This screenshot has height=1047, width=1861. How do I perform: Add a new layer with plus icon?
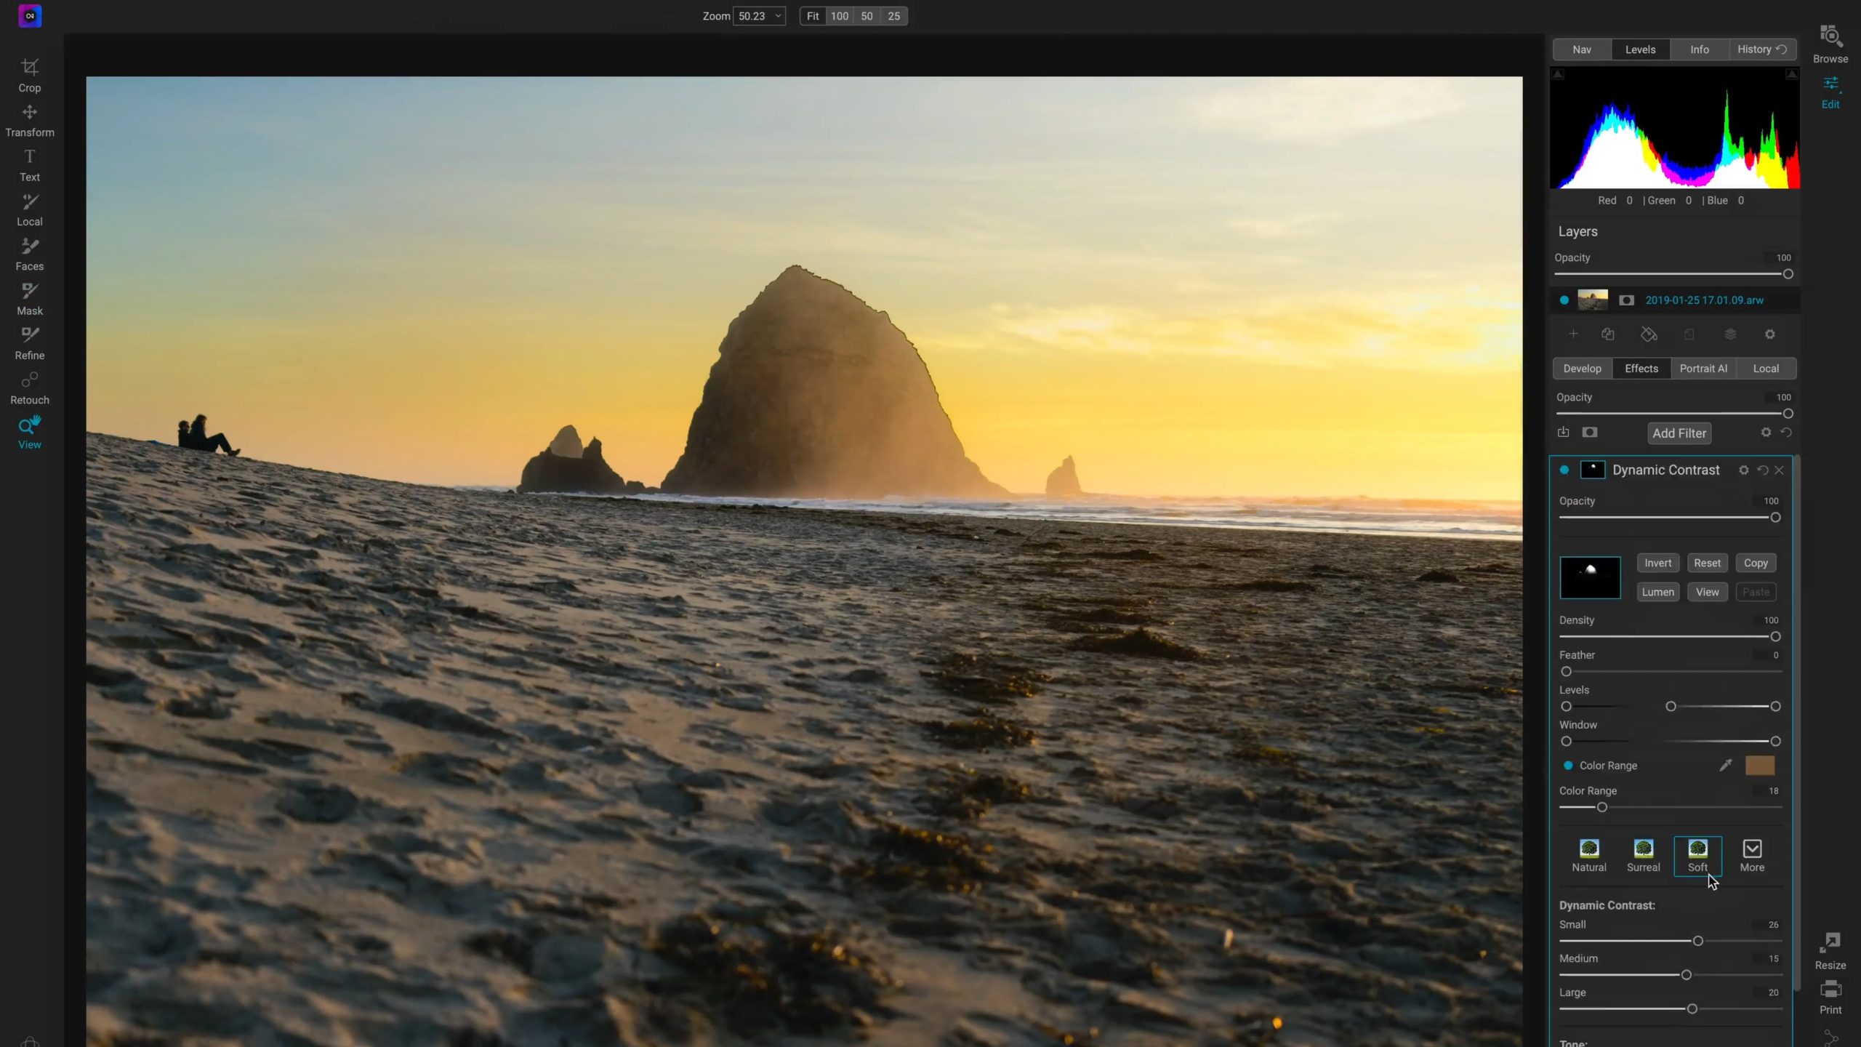(1573, 334)
